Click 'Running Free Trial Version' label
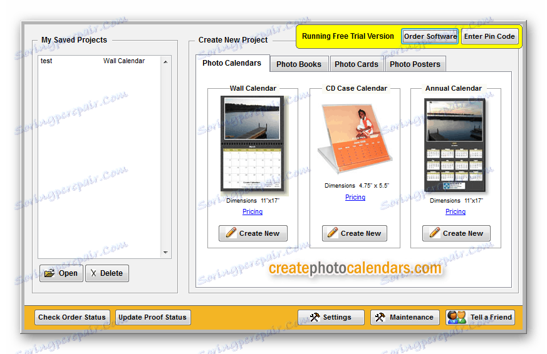 pyautogui.click(x=348, y=36)
